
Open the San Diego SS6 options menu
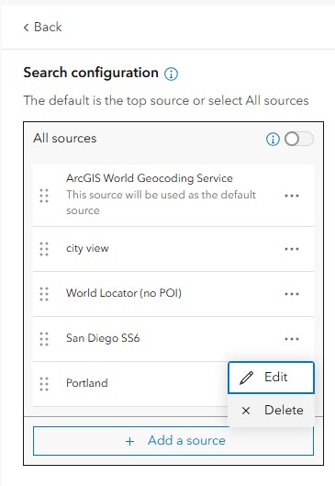click(292, 339)
